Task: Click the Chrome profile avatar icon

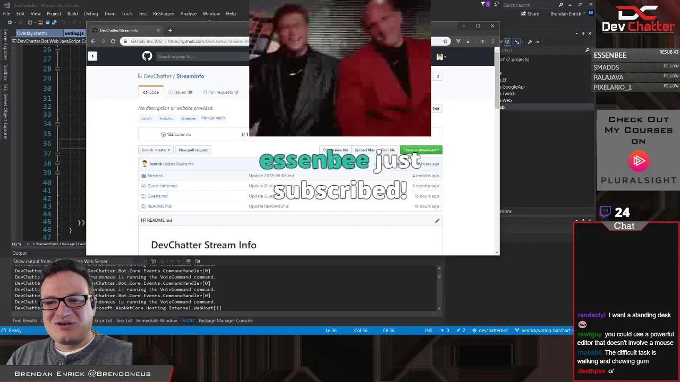Action: [483, 41]
